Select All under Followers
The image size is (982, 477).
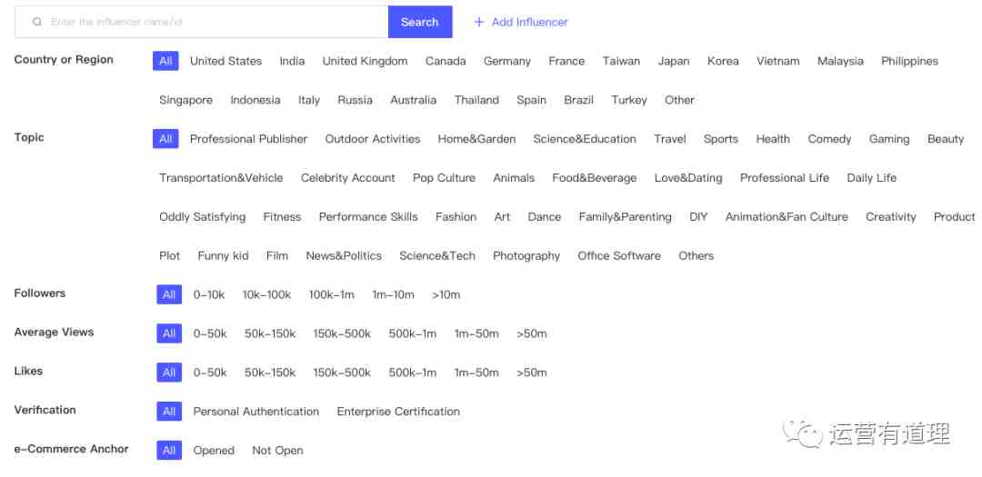pyautogui.click(x=169, y=294)
